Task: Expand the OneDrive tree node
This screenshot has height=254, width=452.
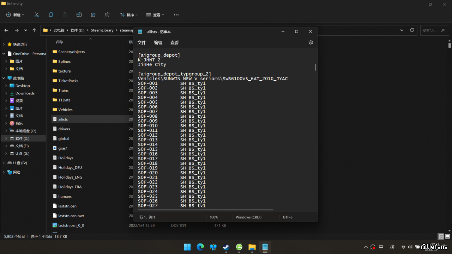Action: [4, 54]
